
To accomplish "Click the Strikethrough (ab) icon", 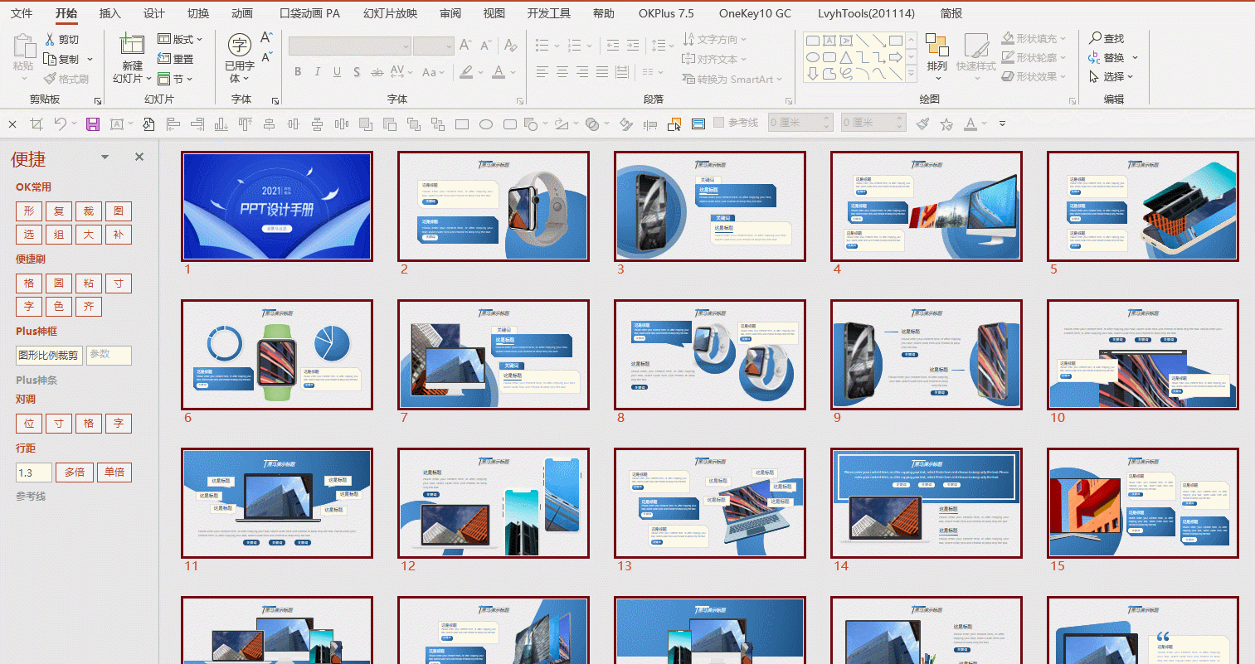I will (x=377, y=72).
